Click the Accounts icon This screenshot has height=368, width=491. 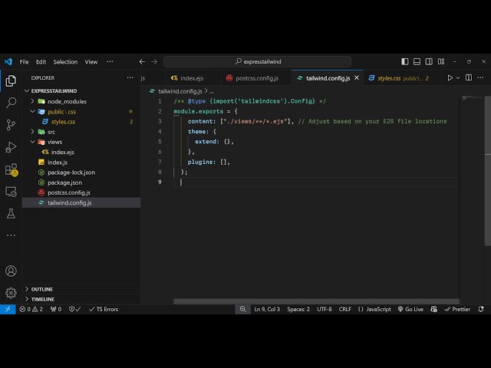pos(11,271)
